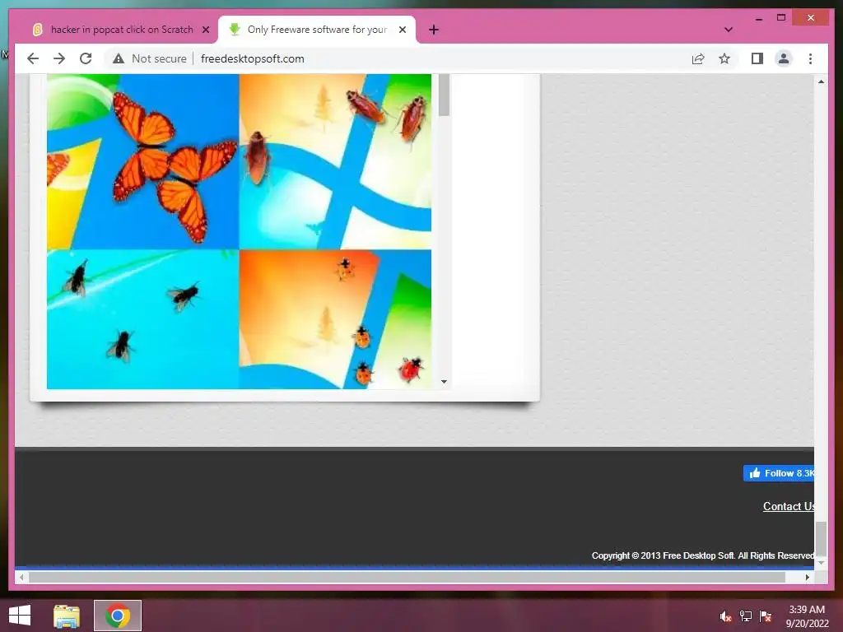The image size is (843, 632).
Task: Reload the freedesktopsoft.com page
Action: coord(86,58)
